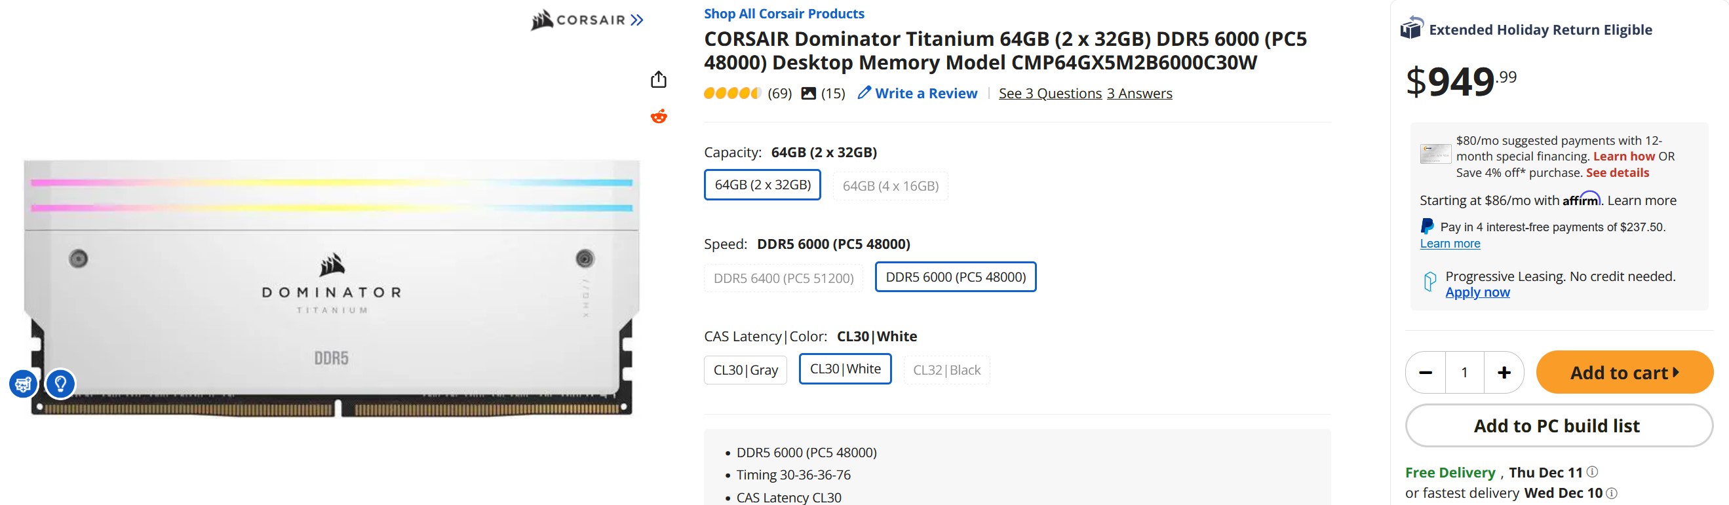The image size is (1729, 505).
Task: Click the star rating to view reviews
Action: 731,94
